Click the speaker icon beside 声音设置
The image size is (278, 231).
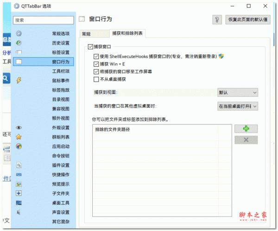pos(19,212)
